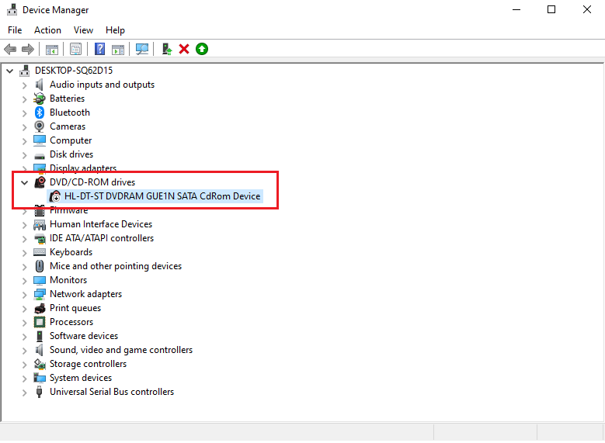Click the Disk drives icon
605x443 pixels.
(40, 155)
